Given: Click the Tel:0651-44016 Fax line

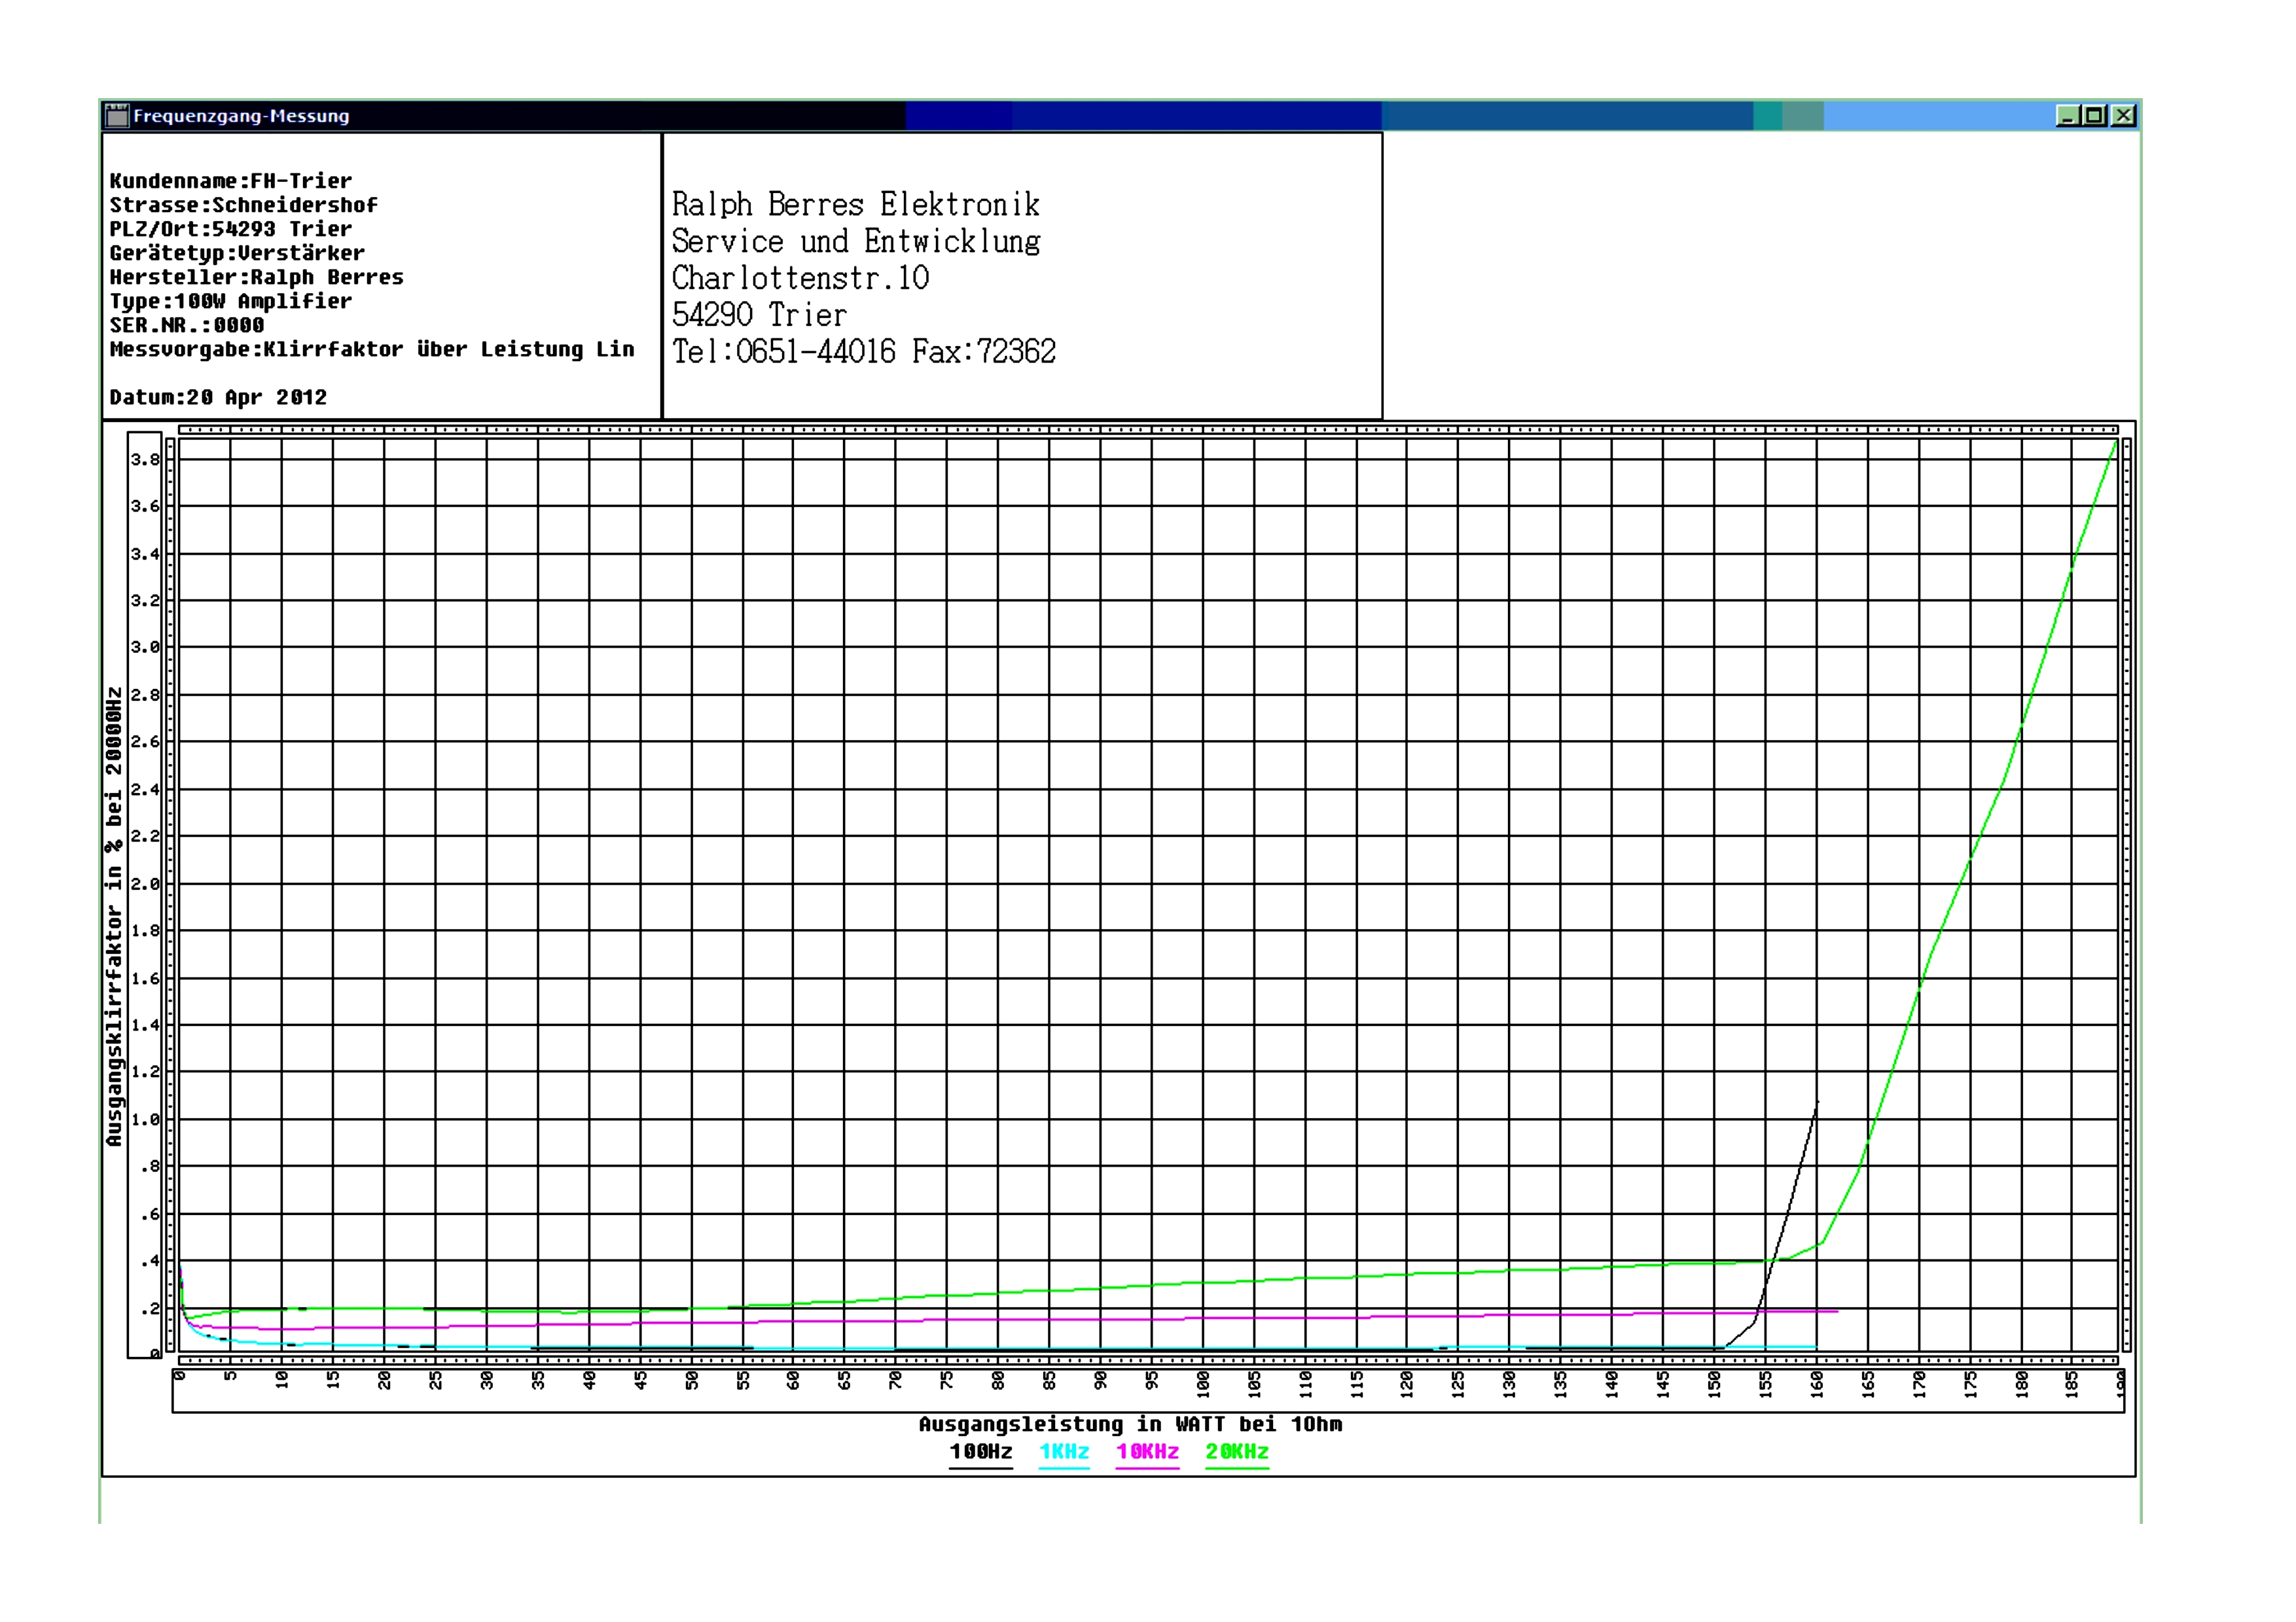Looking at the screenshot, I should click(x=863, y=352).
